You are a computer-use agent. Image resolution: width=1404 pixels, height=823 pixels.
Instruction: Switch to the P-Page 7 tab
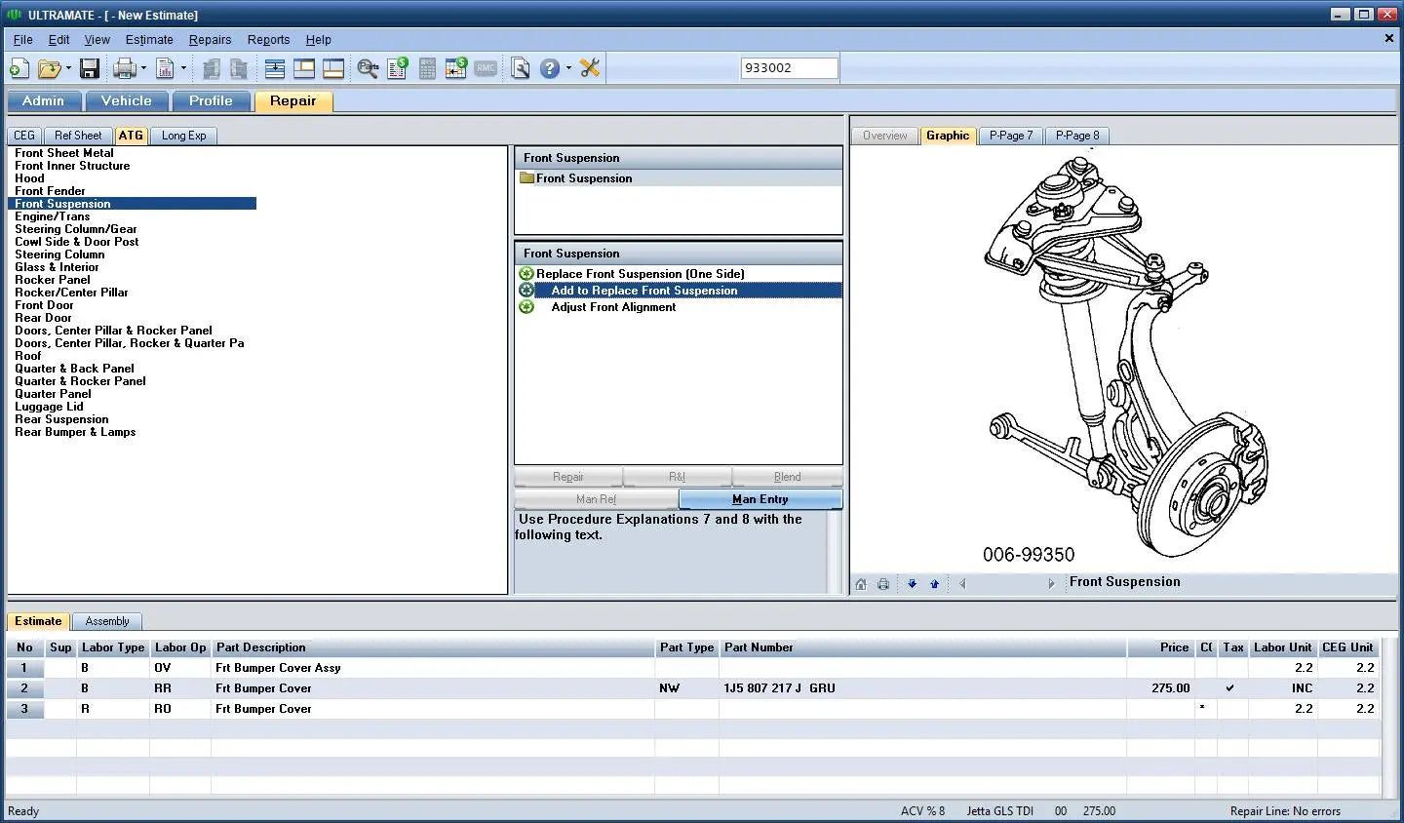tap(1010, 136)
